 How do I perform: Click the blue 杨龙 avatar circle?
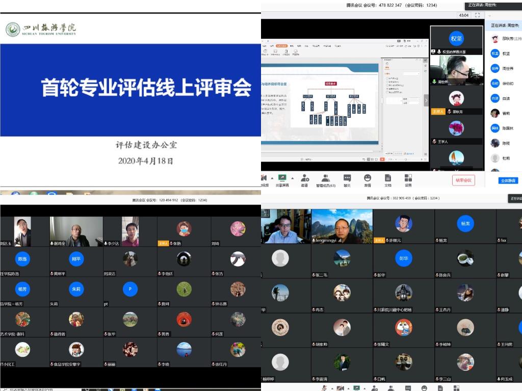tap(465, 223)
